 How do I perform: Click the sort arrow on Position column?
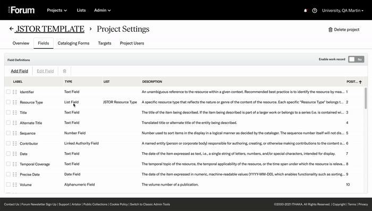[360, 82]
